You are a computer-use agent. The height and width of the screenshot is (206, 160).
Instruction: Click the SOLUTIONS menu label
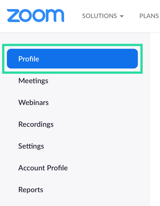point(100,16)
